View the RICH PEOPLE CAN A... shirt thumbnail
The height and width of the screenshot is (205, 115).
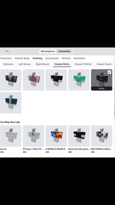coord(102,136)
